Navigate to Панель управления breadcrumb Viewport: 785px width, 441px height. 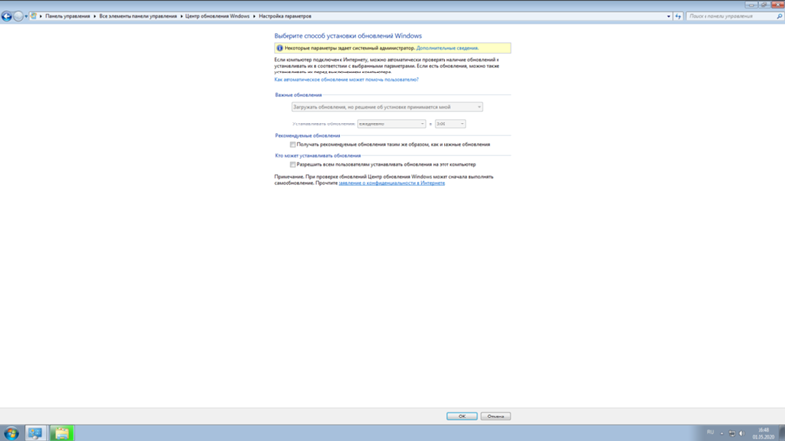coord(68,16)
